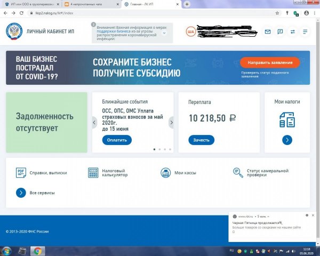
Task: Click the Мои налоги documents icon
Action: 287,119
